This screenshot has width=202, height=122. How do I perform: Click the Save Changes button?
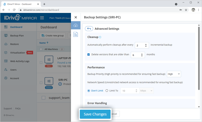click(95, 114)
